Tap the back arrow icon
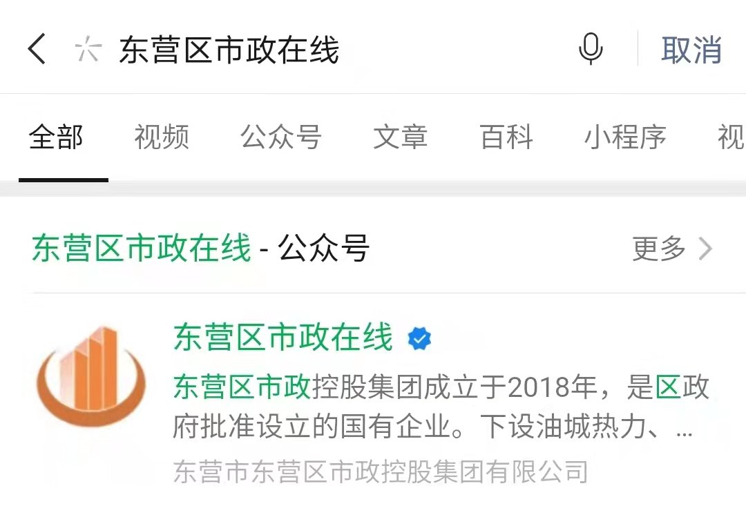This screenshot has width=746, height=515. pyautogui.click(x=37, y=48)
